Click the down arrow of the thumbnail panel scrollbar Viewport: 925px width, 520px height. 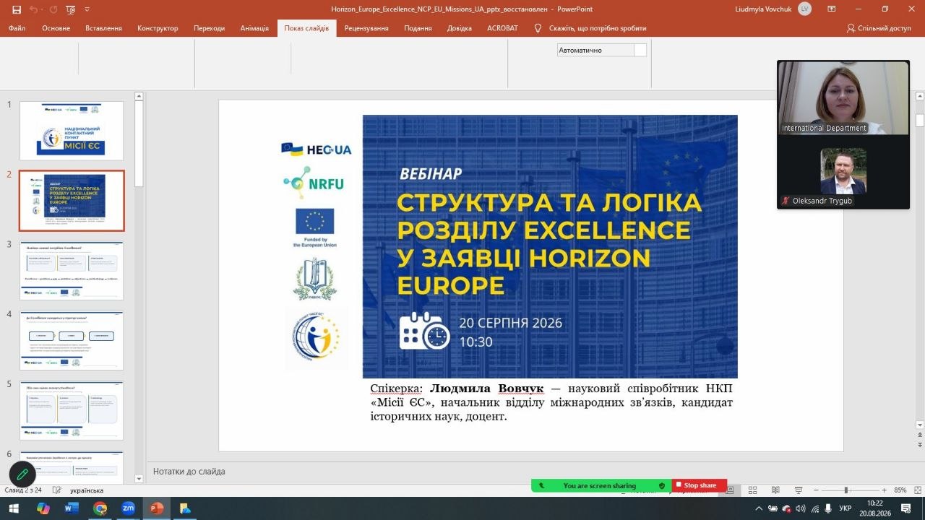139,479
